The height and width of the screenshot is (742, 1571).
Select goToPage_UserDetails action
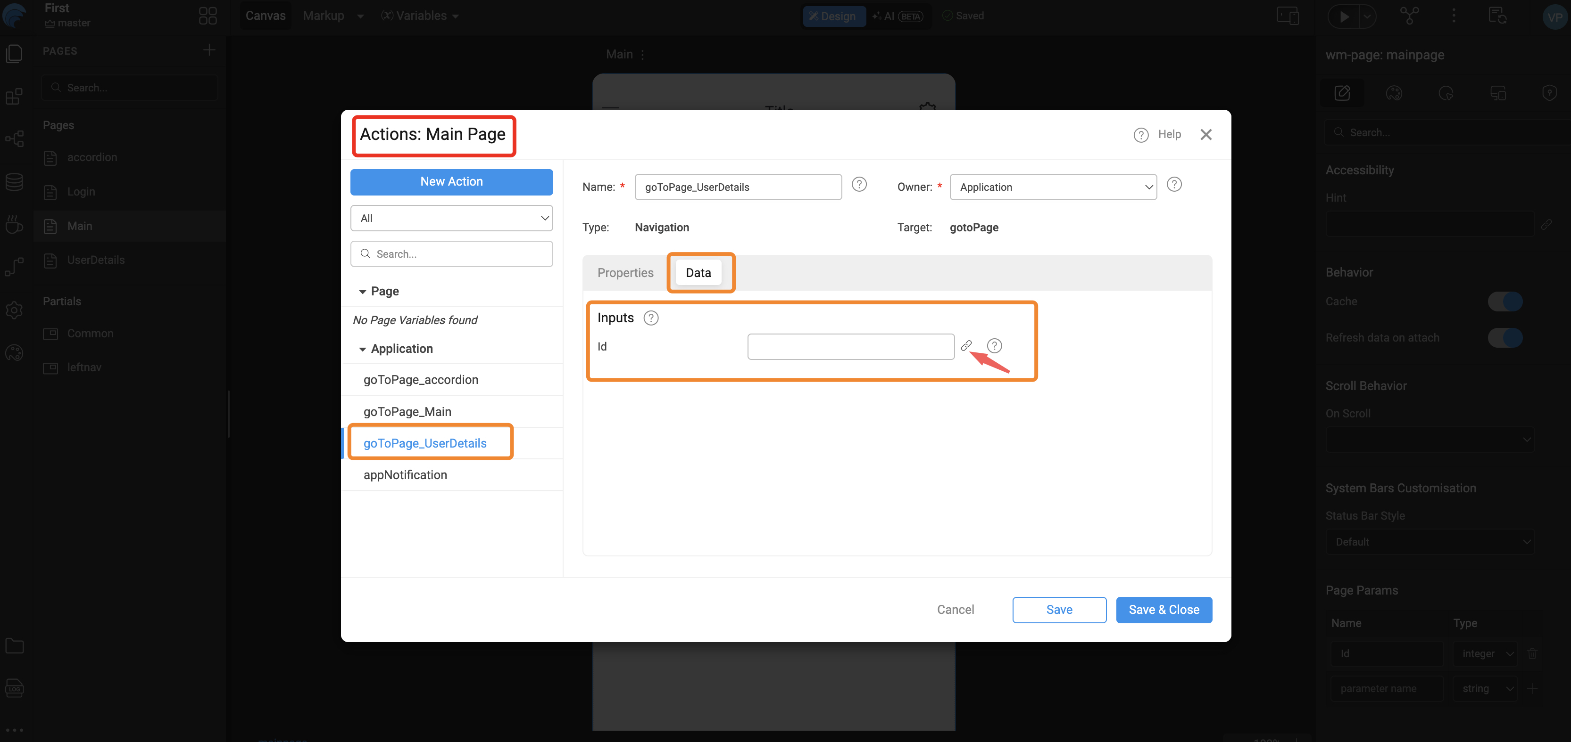(452, 443)
